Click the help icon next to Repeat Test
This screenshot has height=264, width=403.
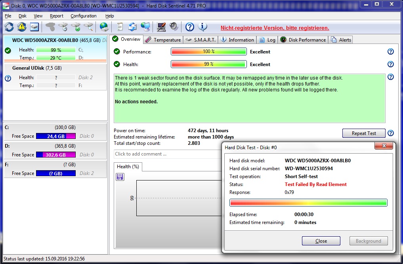[390, 133]
